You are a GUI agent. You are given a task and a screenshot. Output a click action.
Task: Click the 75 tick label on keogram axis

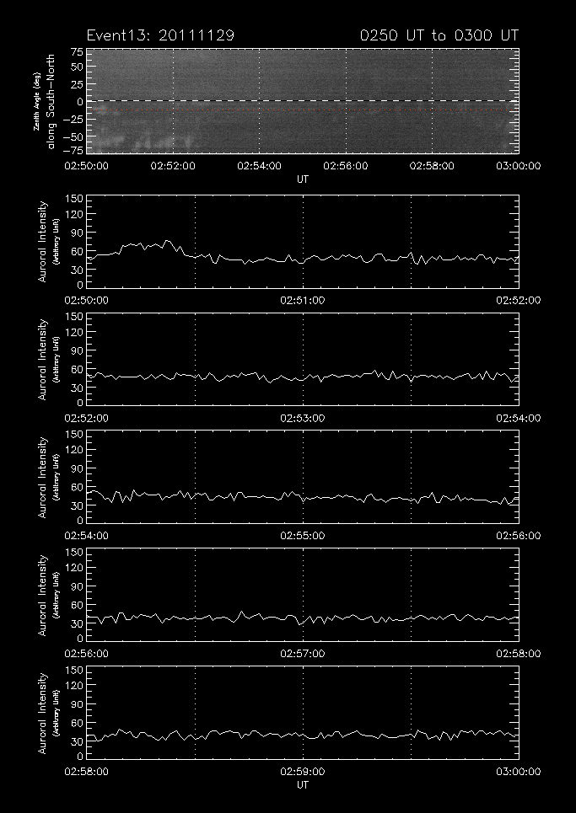coord(78,52)
